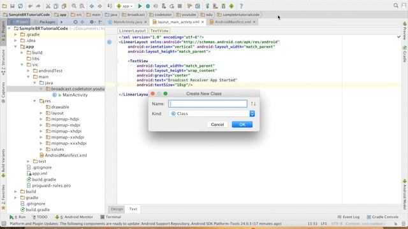Open the Android Monitor panel
This screenshot has width=408, height=229.
pos(74,217)
